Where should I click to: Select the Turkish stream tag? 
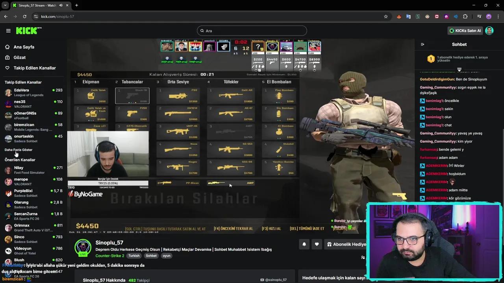134,255
